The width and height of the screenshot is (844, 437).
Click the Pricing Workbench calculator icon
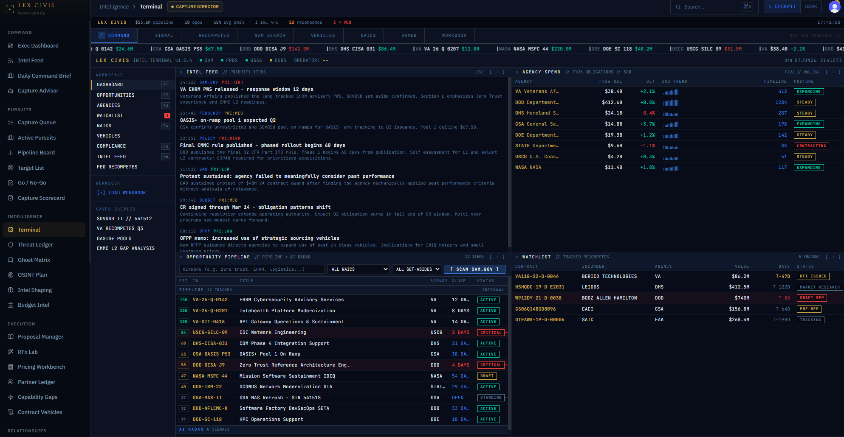[11, 367]
